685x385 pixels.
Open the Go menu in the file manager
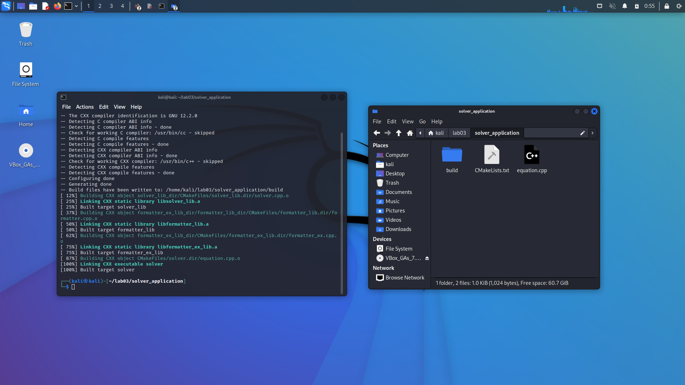coord(422,121)
